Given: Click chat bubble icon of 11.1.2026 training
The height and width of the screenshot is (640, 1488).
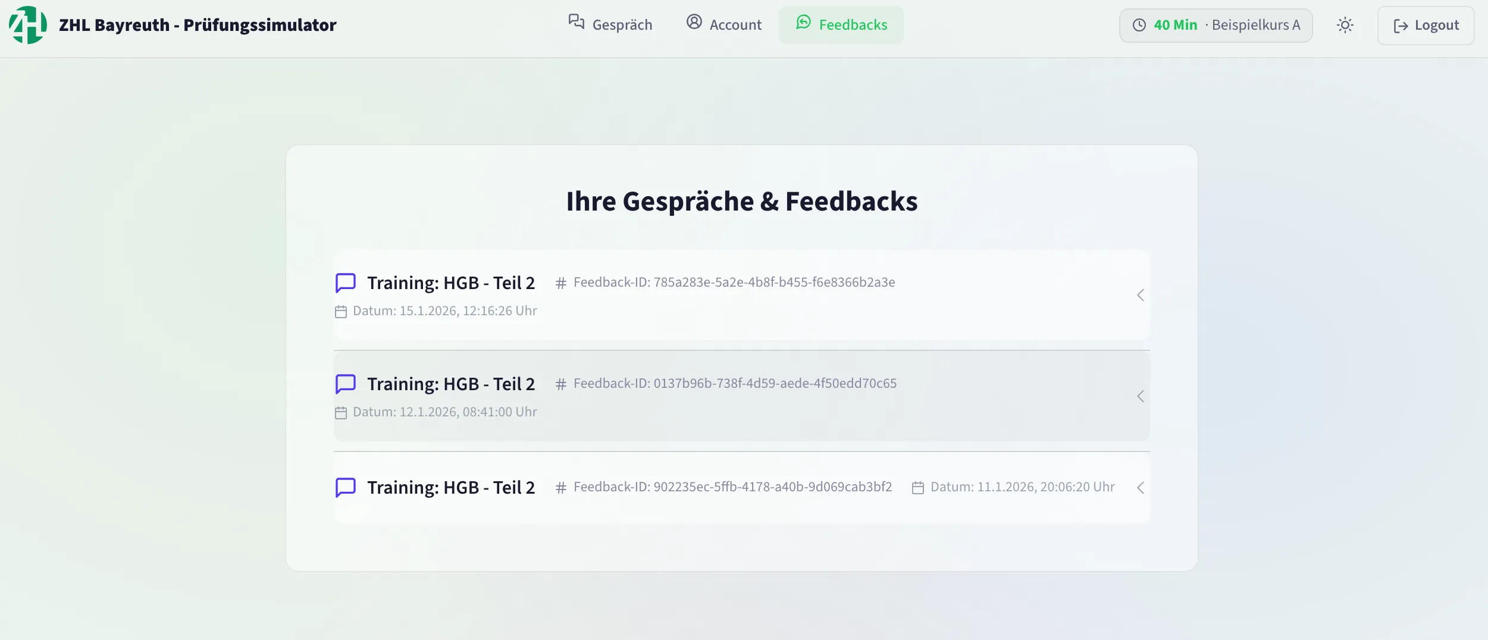Looking at the screenshot, I should point(346,488).
